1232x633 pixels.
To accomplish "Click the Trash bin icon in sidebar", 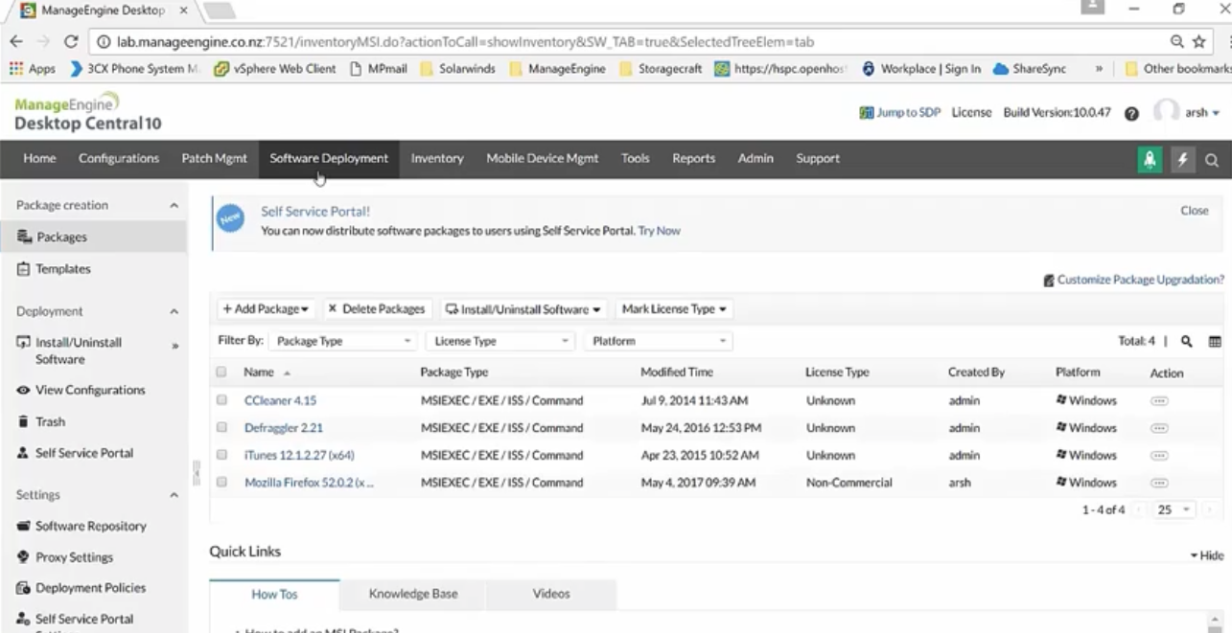I will point(24,421).
